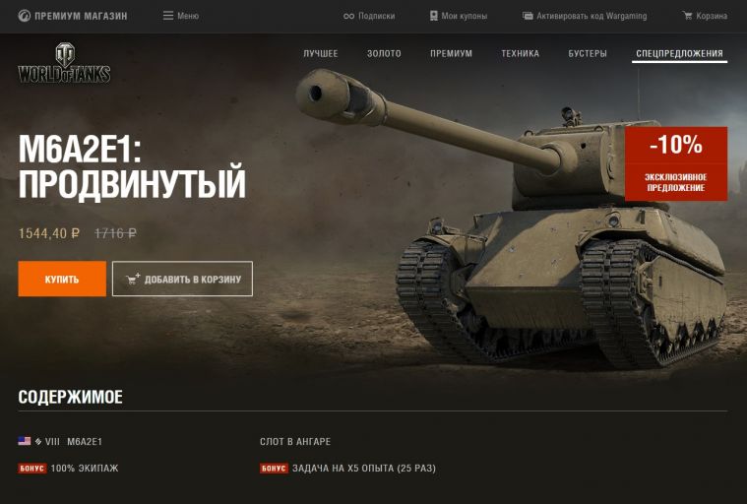Go to the Техника tab
747x504 pixels.
(x=521, y=53)
